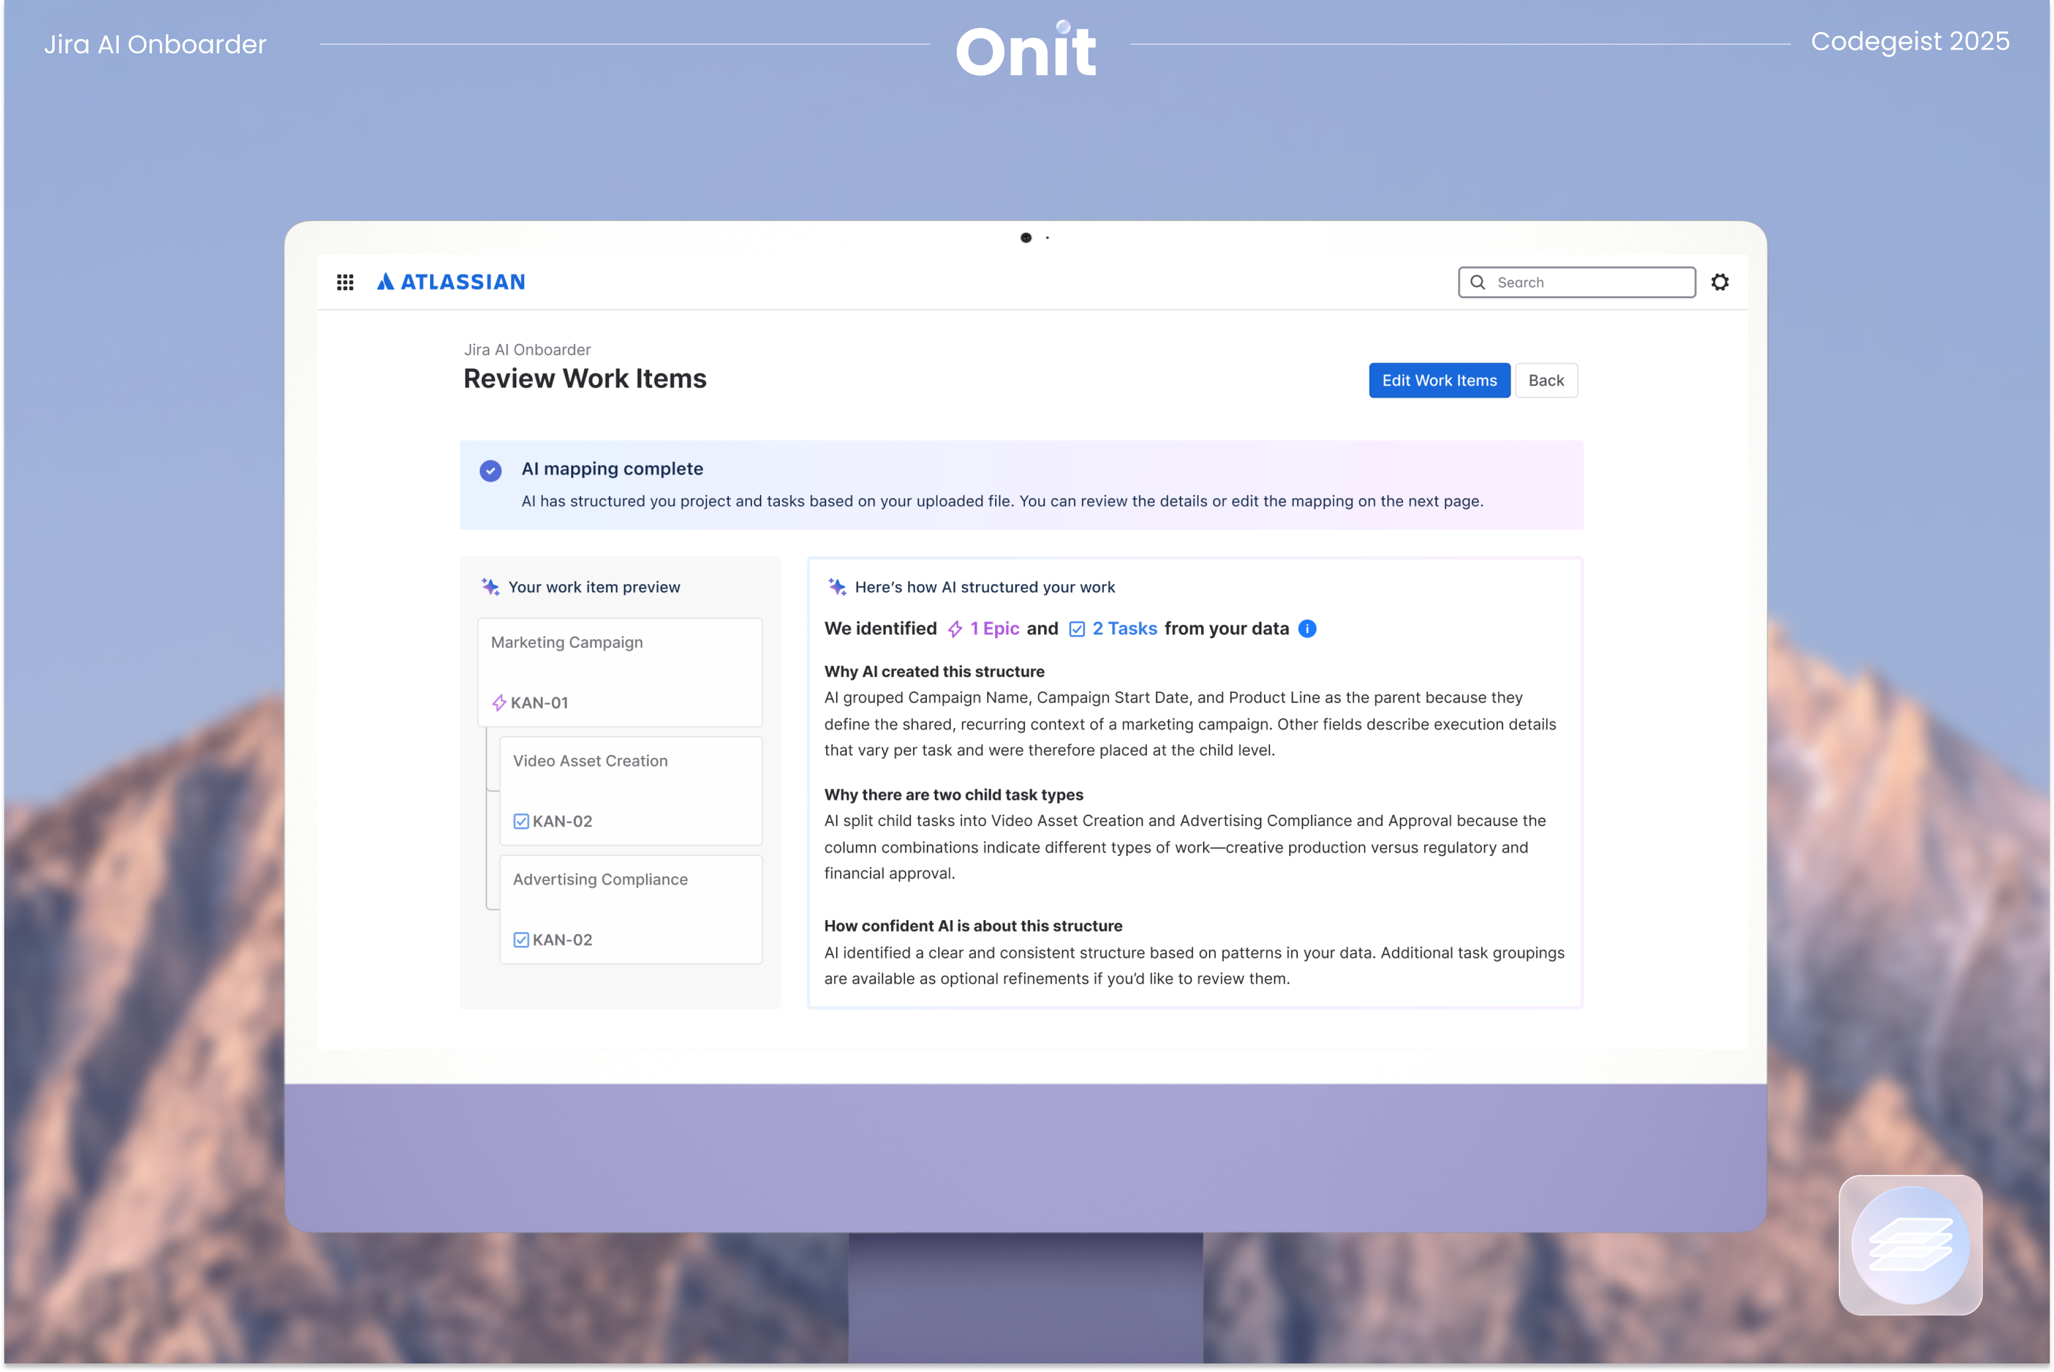Click the purple epic lightning icon on KAN-01
Image resolution: width=2054 pixels, height=1372 pixels.
499,703
